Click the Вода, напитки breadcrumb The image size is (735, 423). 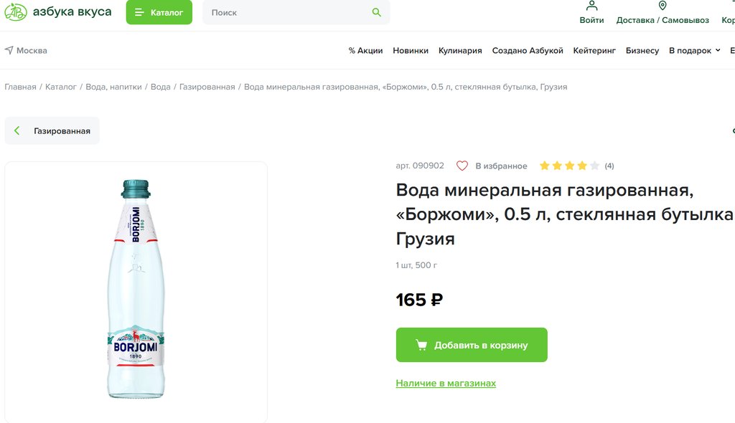[113, 87]
